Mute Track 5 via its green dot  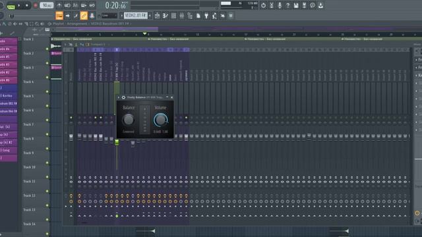click(47, 106)
